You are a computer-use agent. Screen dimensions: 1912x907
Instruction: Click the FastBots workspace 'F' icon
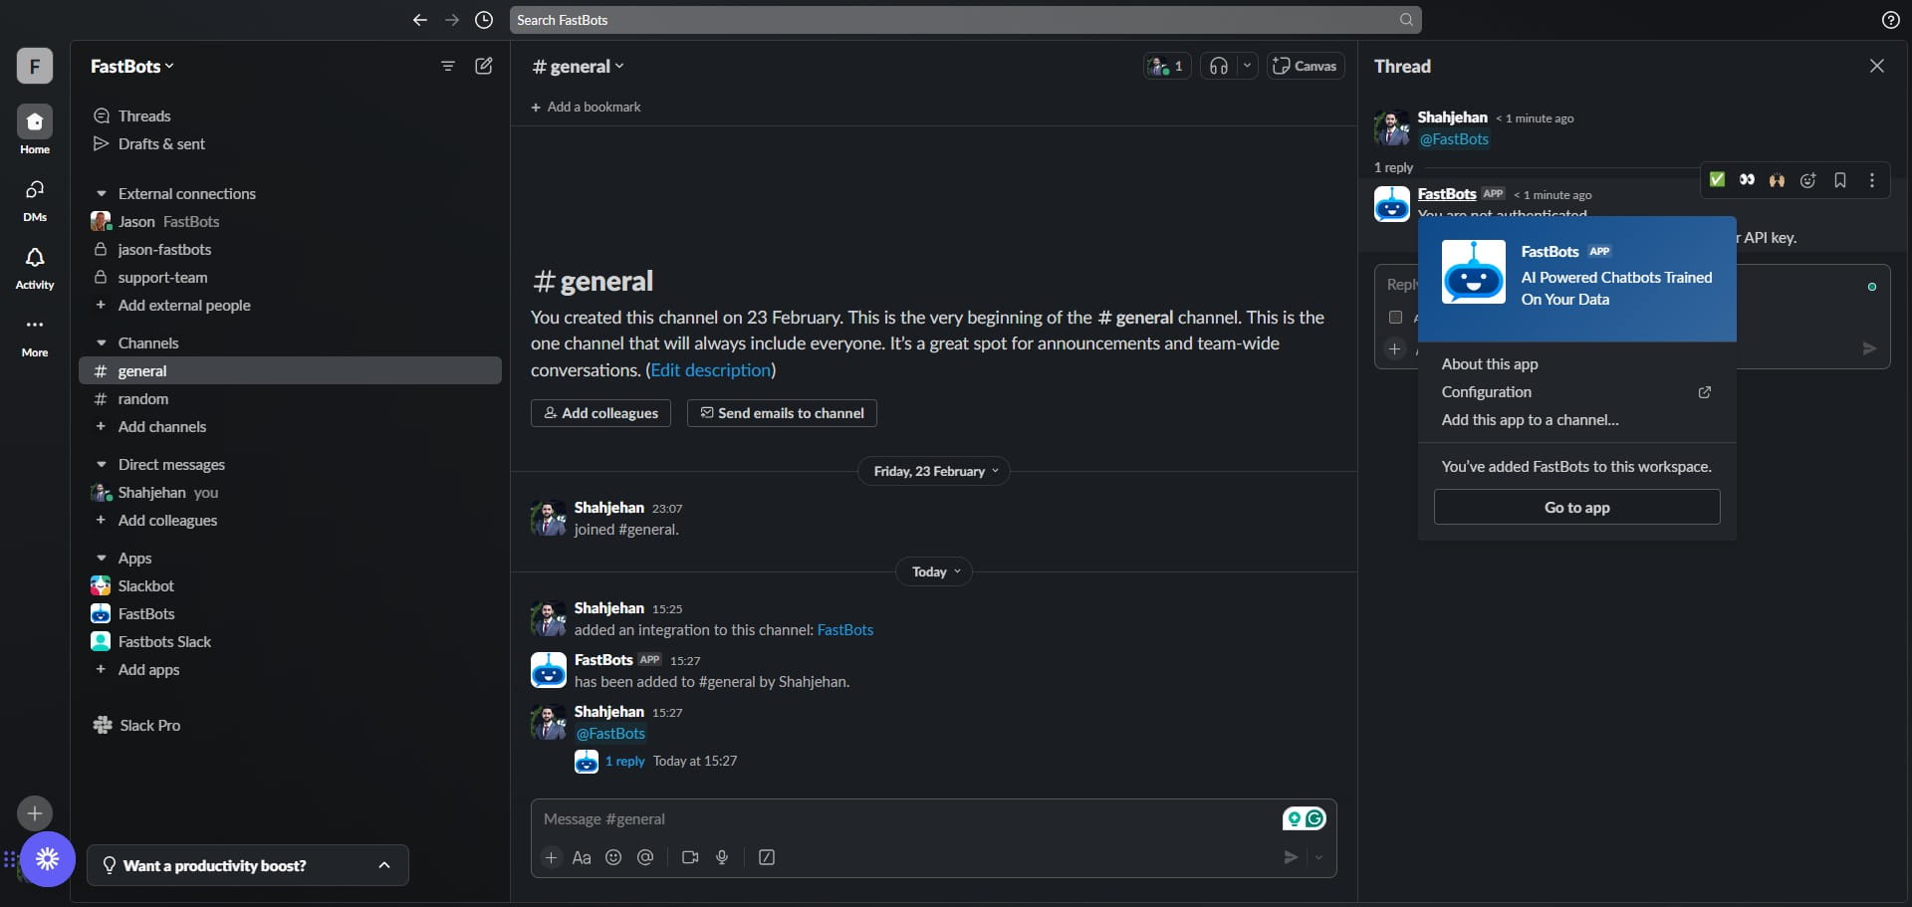[x=35, y=66]
